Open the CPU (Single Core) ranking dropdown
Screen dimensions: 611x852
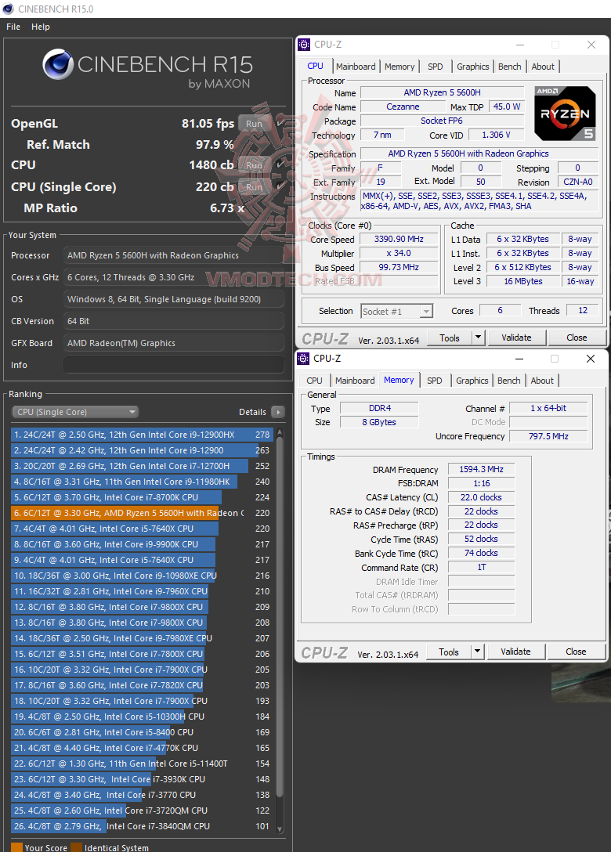pos(75,412)
